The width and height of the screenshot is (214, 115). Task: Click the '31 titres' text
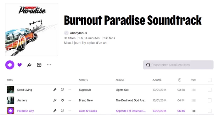click(x=70, y=38)
